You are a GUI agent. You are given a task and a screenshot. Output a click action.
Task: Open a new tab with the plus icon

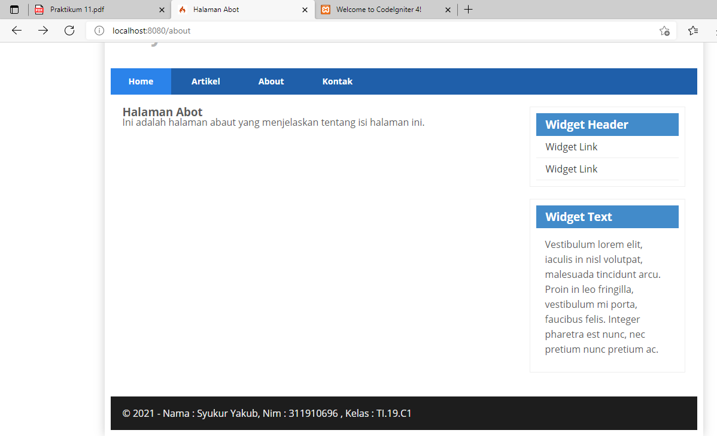pyautogui.click(x=468, y=9)
